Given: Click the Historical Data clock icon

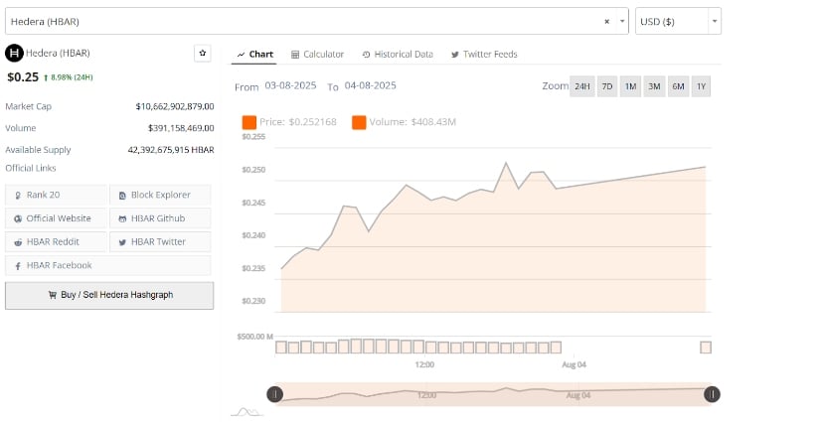Looking at the screenshot, I should coord(366,55).
